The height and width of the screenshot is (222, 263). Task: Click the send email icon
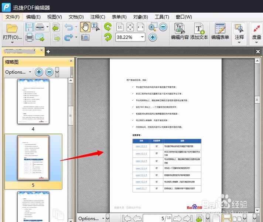pos(40,37)
